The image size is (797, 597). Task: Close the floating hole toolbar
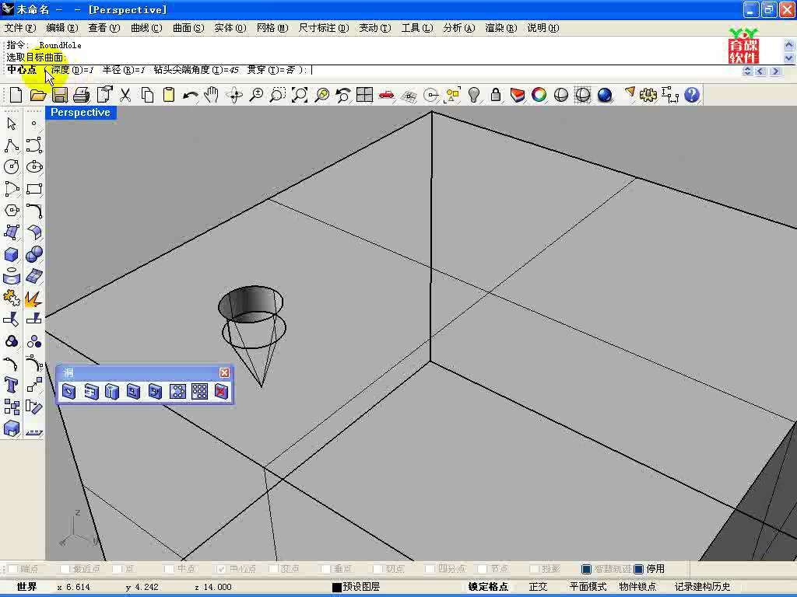click(225, 372)
